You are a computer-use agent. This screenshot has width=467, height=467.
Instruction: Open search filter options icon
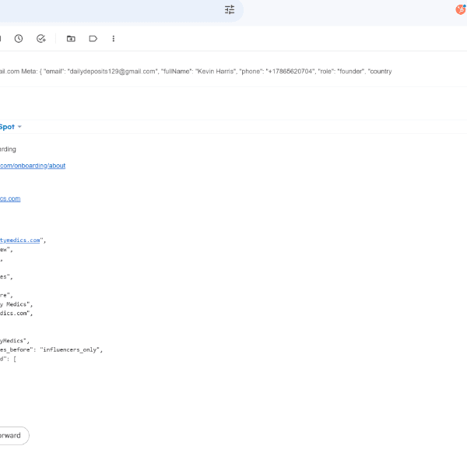click(x=230, y=10)
